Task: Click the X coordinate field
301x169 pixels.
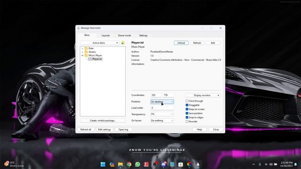Action: [x=156, y=95]
